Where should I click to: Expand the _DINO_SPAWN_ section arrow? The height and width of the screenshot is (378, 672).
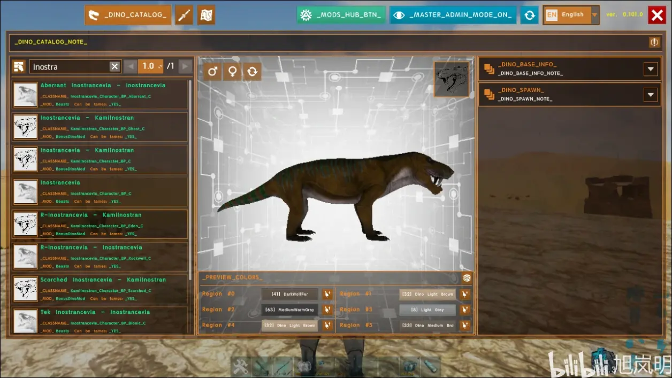(x=650, y=95)
